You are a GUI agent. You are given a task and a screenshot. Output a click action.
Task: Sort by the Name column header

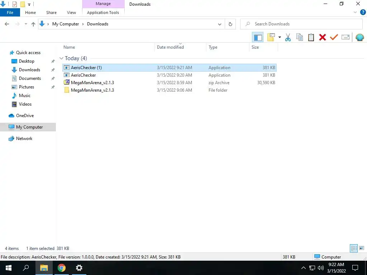69,47
